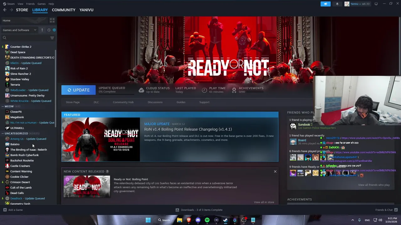This screenshot has height=225, width=401.
Task: Click the New Content Released help icon
Action: click(x=107, y=171)
